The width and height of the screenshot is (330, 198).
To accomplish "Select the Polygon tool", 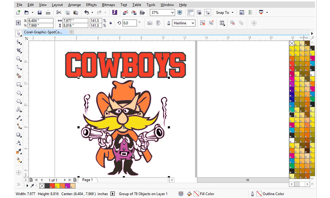I will [19, 101].
